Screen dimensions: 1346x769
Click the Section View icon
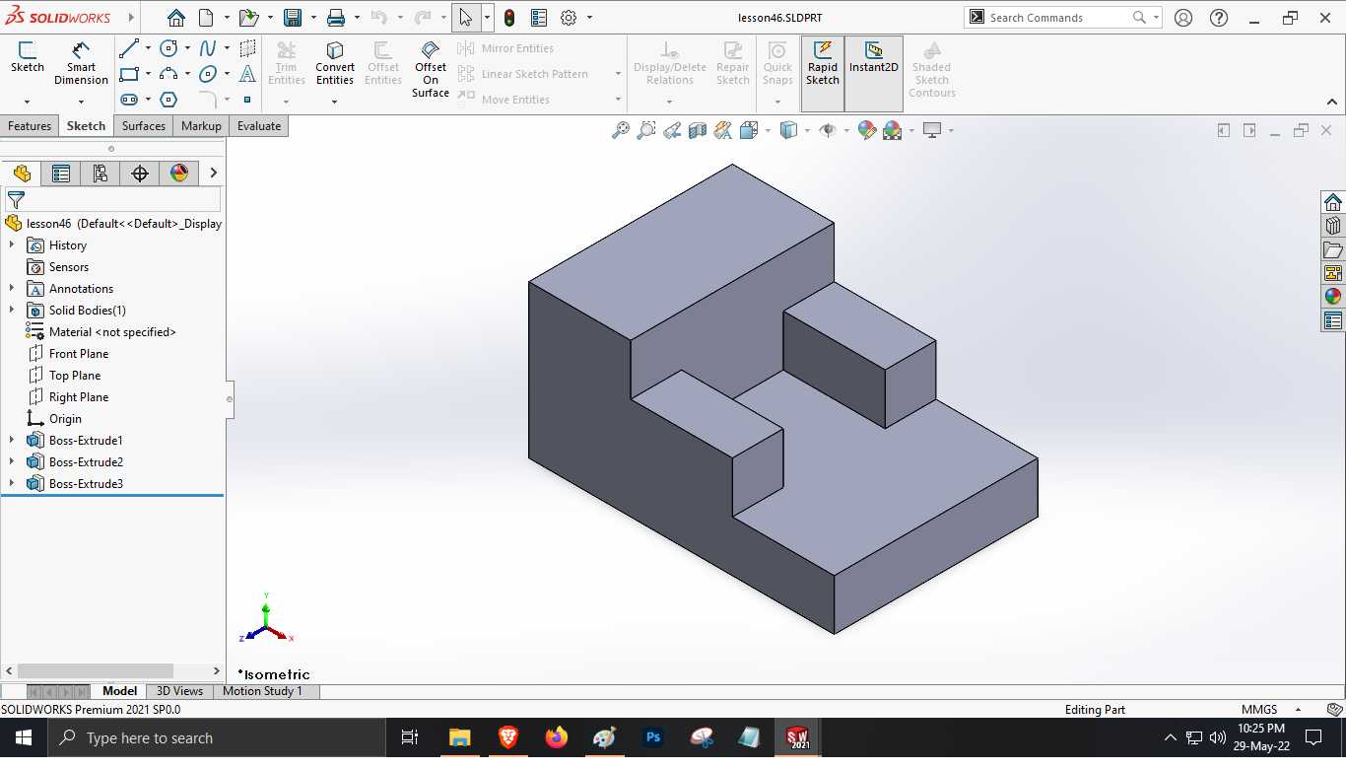point(698,130)
